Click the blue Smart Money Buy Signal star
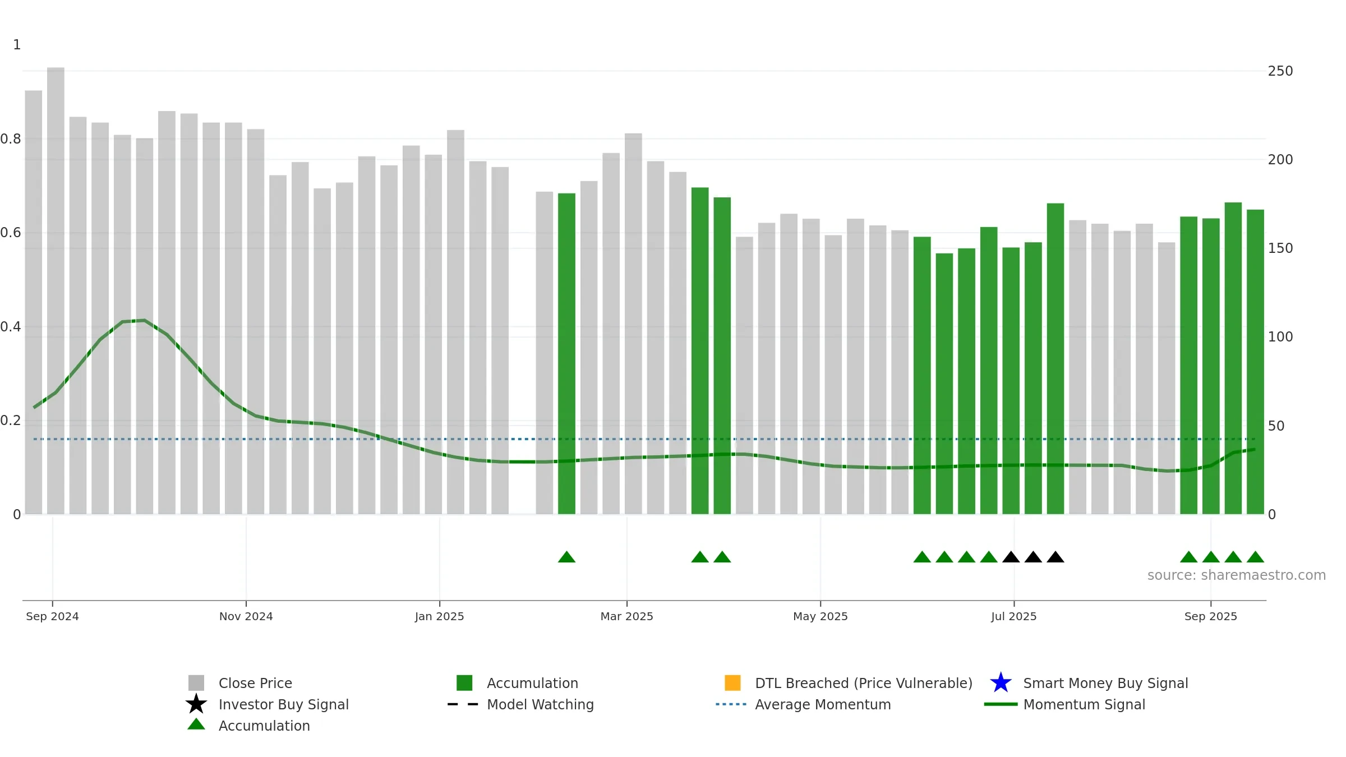This screenshot has height=757, width=1346. (1001, 682)
